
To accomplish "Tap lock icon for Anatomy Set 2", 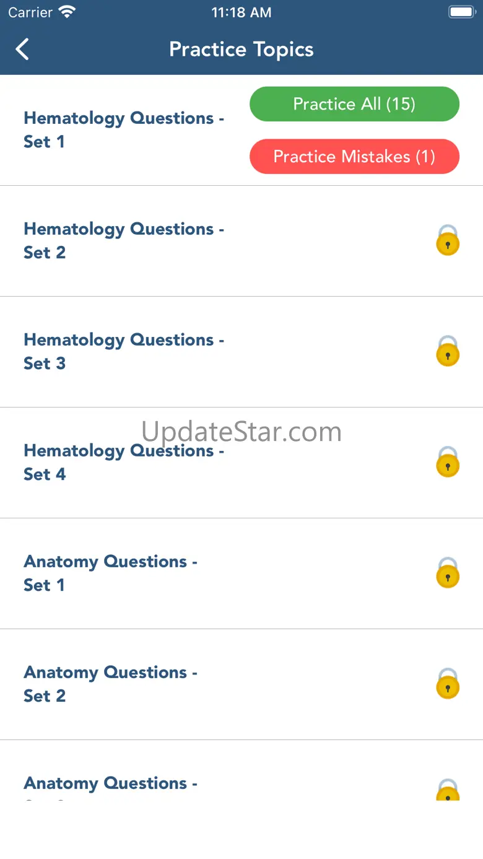I will click(447, 684).
